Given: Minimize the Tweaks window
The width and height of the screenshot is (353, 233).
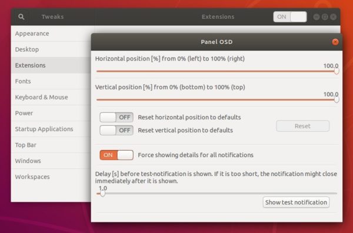Looking at the screenshot, I should click(317, 17).
